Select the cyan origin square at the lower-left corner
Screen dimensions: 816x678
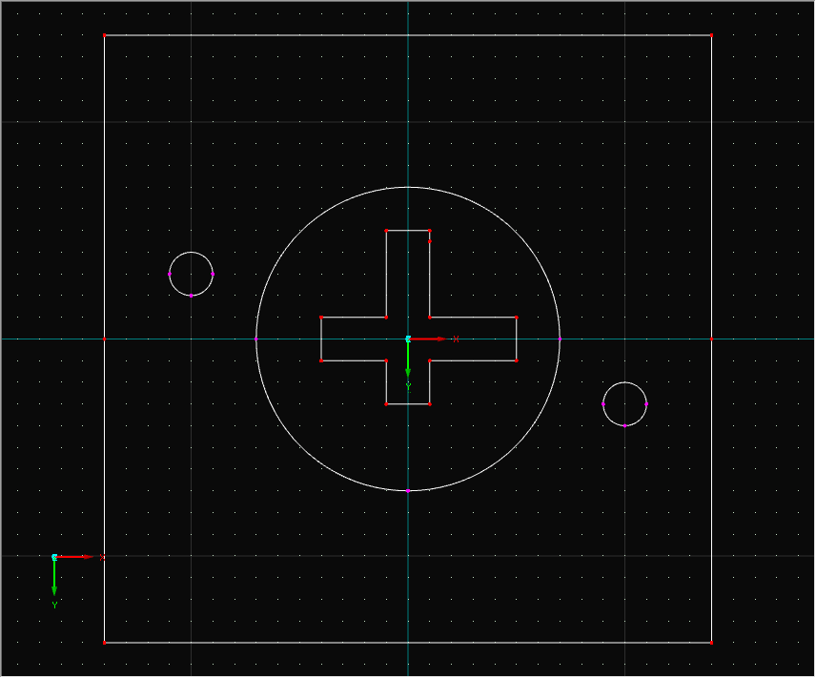coord(54,557)
